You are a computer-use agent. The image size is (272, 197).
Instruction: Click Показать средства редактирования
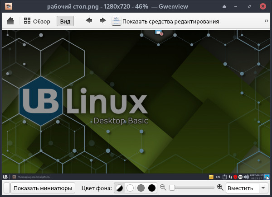(165, 21)
